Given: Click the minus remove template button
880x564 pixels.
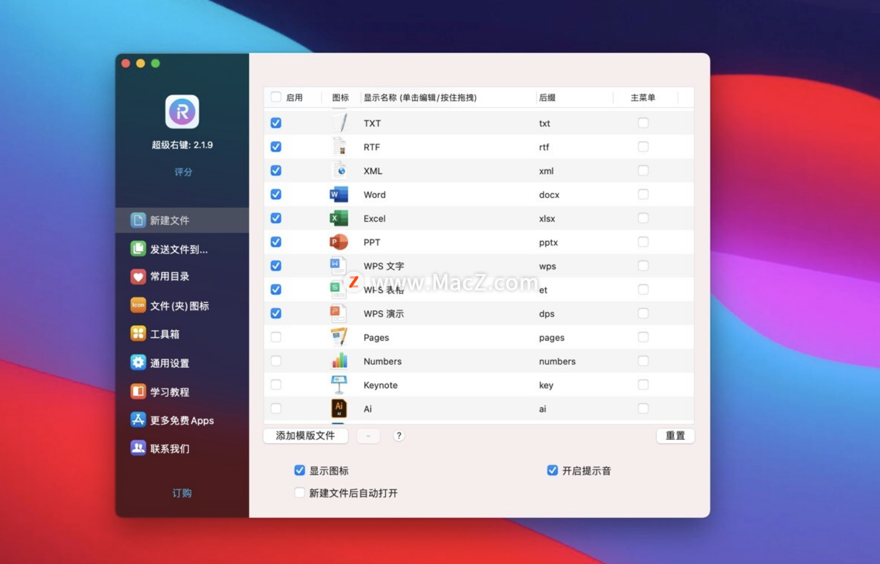Looking at the screenshot, I should click(x=368, y=436).
